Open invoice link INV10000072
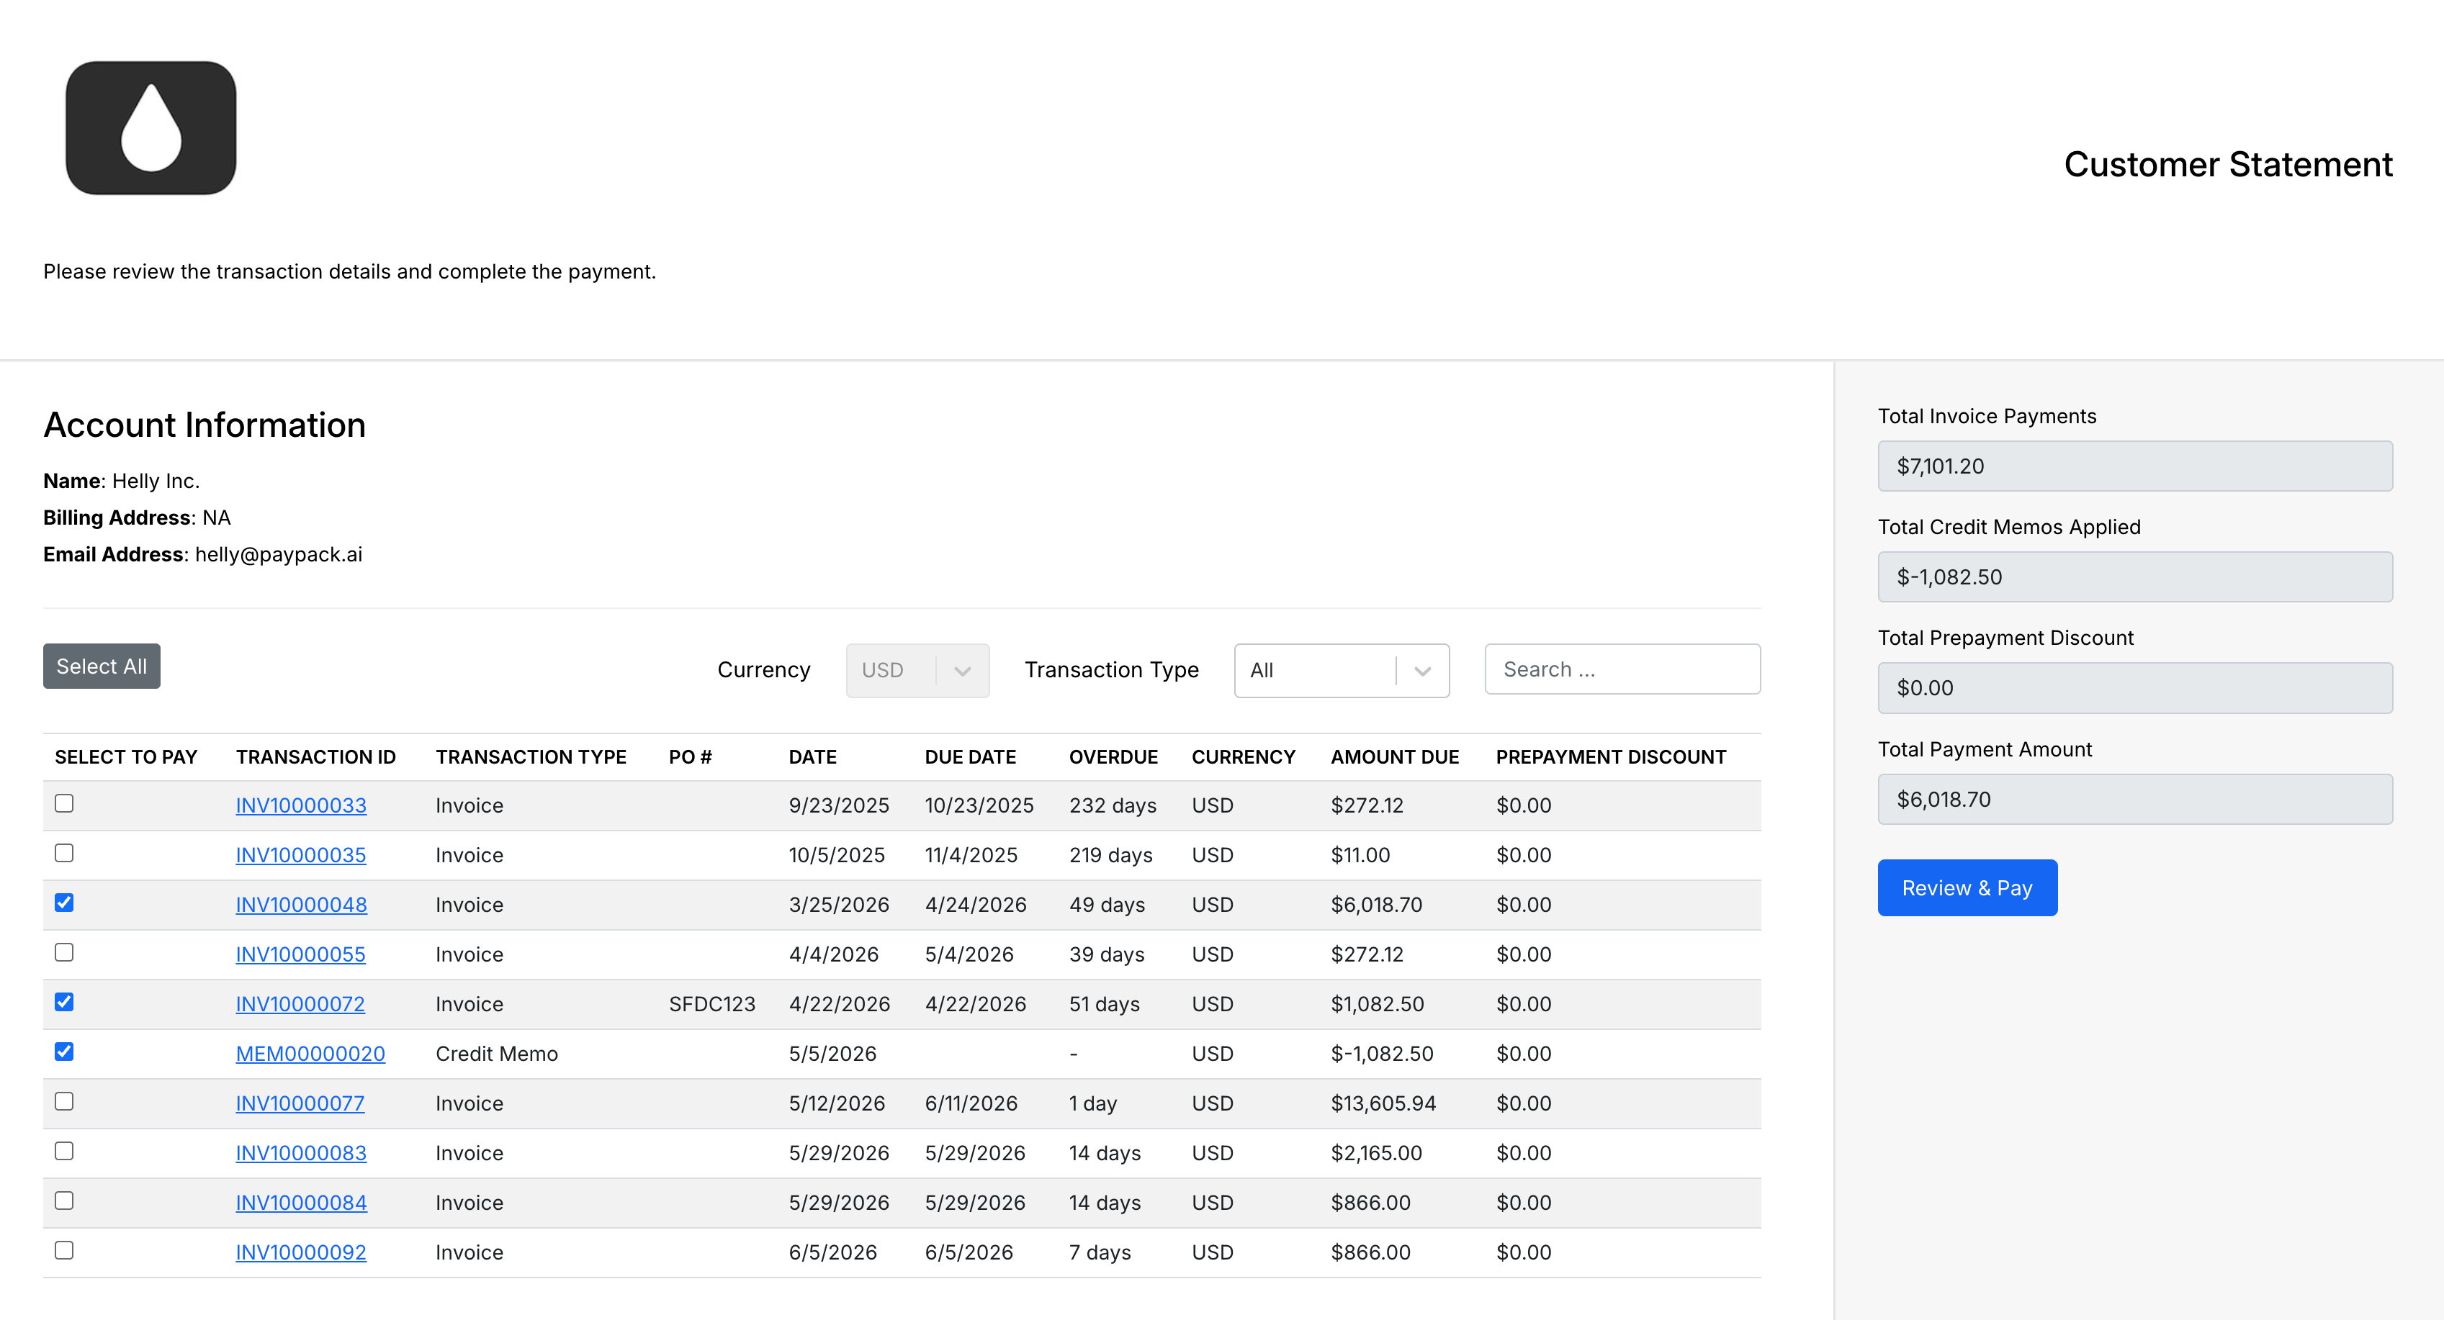The image size is (2444, 1320). [300, 1003]
